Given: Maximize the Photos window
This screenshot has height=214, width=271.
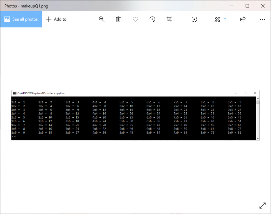Looking at the screenshot, I should [247, 6].
